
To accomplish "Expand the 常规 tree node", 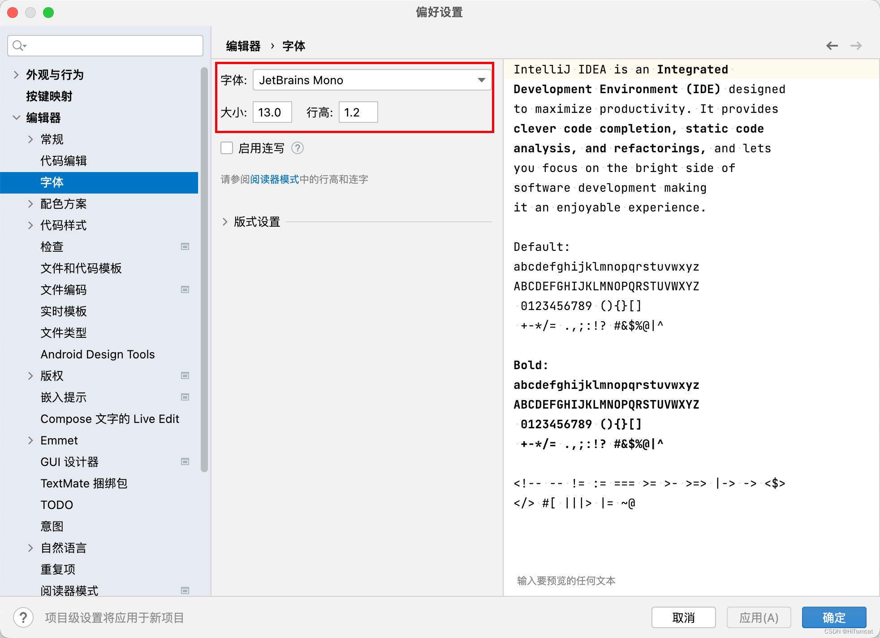I will pos(30,139).
